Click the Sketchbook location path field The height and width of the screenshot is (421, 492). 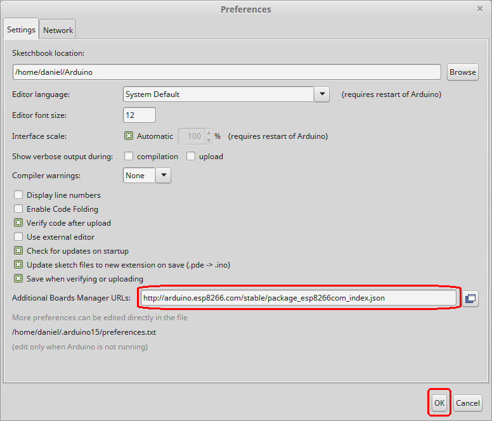[226, 72]
